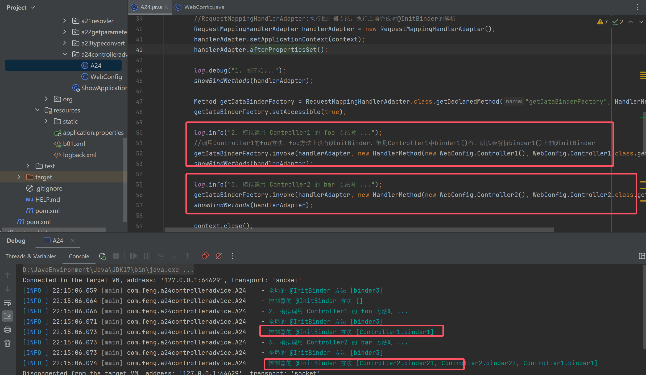The image size is (646, 375).
Task: Expand the org folder
Action: (x=46, y=99)
